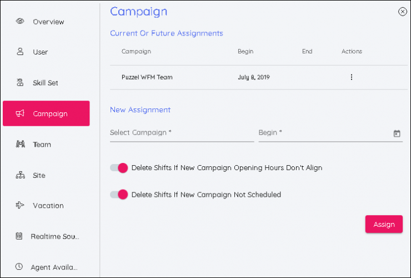Click the Agent Availability clock icon
Viewport: 411px width, 278px height.
pos(19,267)
